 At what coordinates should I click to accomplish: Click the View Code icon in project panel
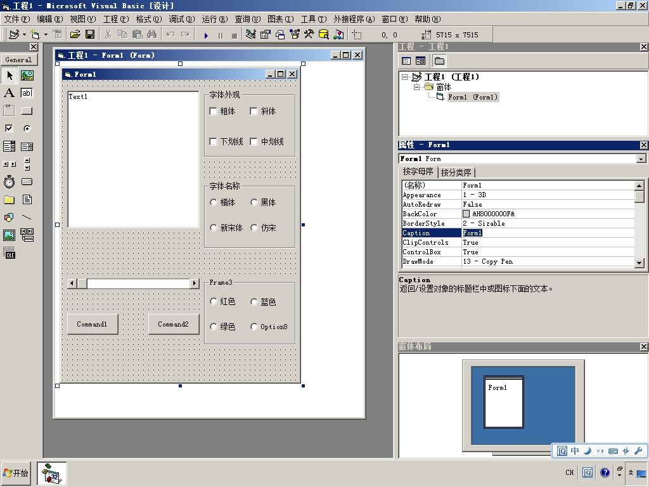pyautogui.click(x=406, y=62)
